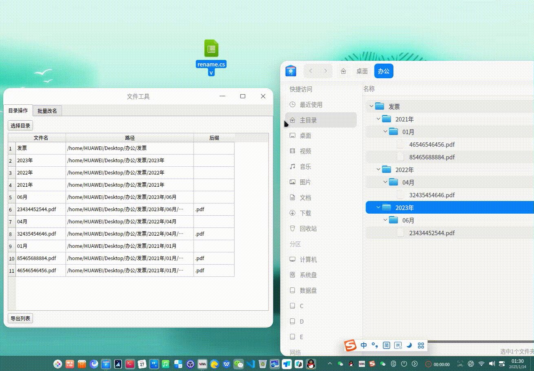Click the volume speaker icon in tray
534x371 pixels.
[492, 364]
